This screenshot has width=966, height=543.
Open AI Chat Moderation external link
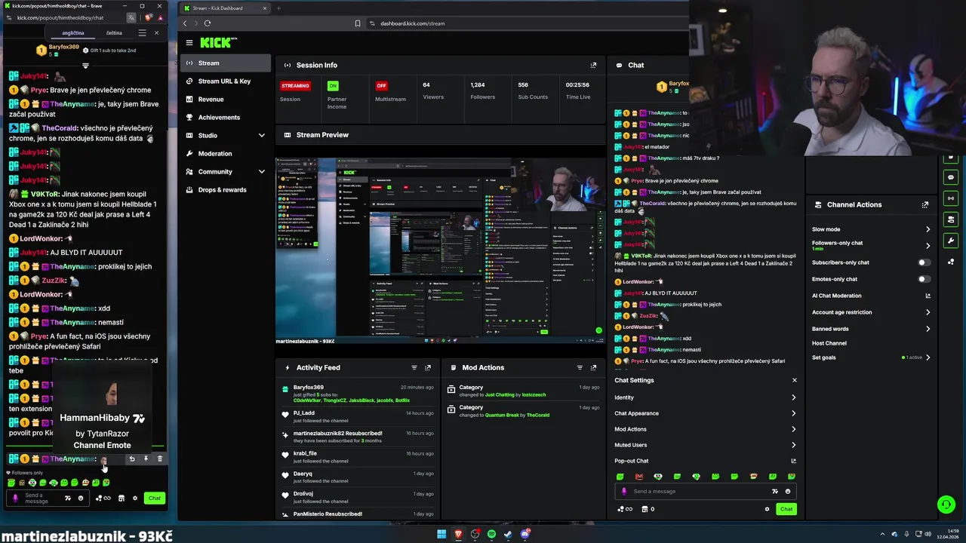(928, 296)
